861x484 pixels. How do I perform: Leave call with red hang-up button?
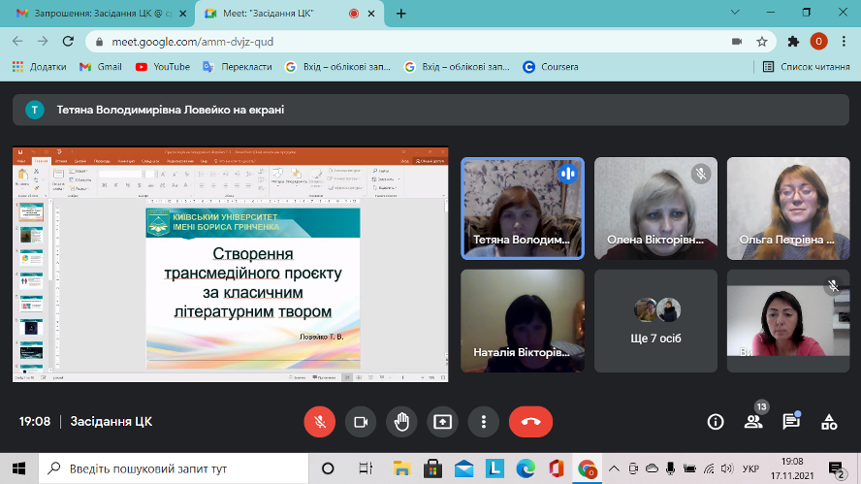(x=530, y=422)
